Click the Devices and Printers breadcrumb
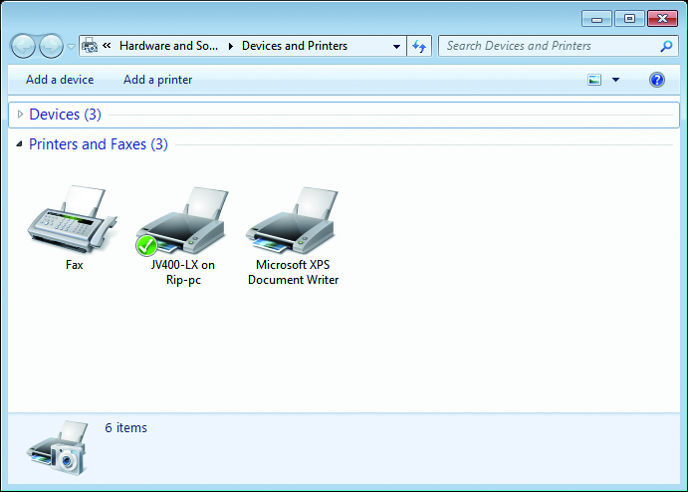Screen dimensions: 688x492 point(294,46)
